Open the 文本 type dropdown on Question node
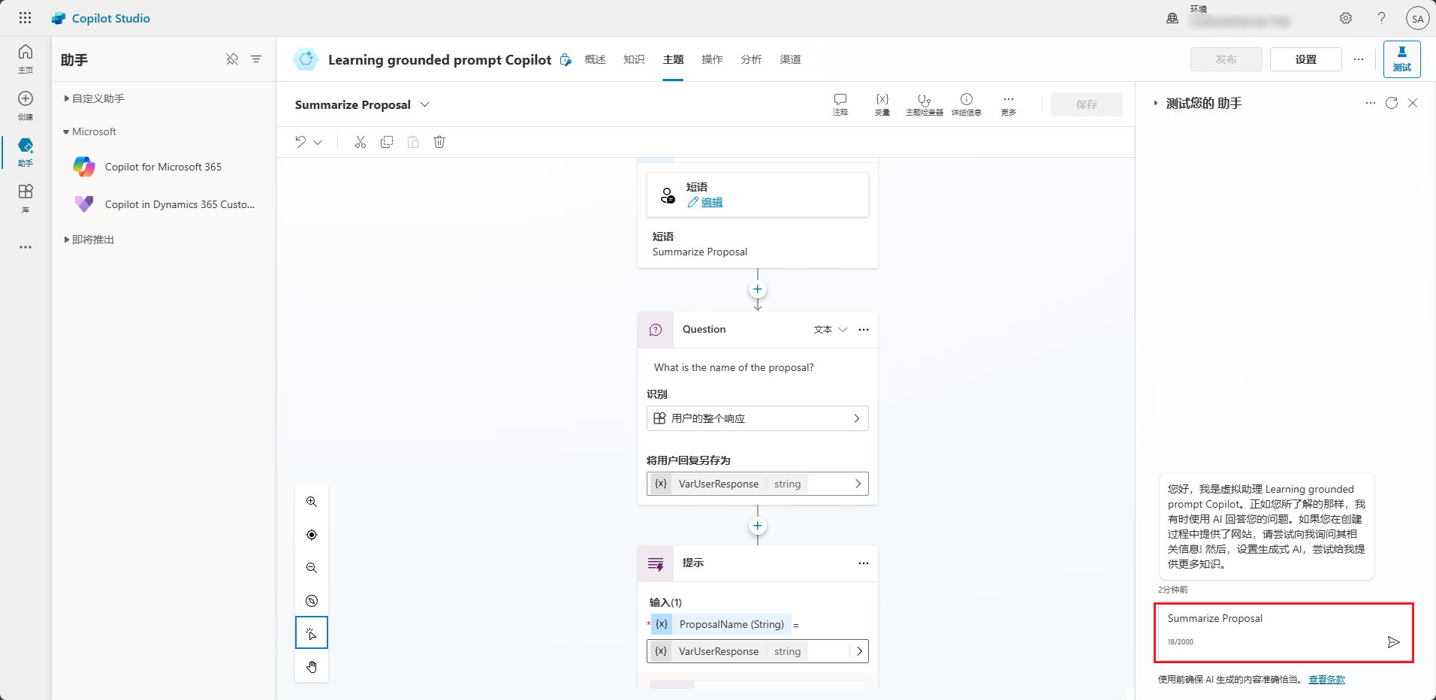Image resolution: width=1436 pixels, height=700 pixels. [x=831, y=330]
